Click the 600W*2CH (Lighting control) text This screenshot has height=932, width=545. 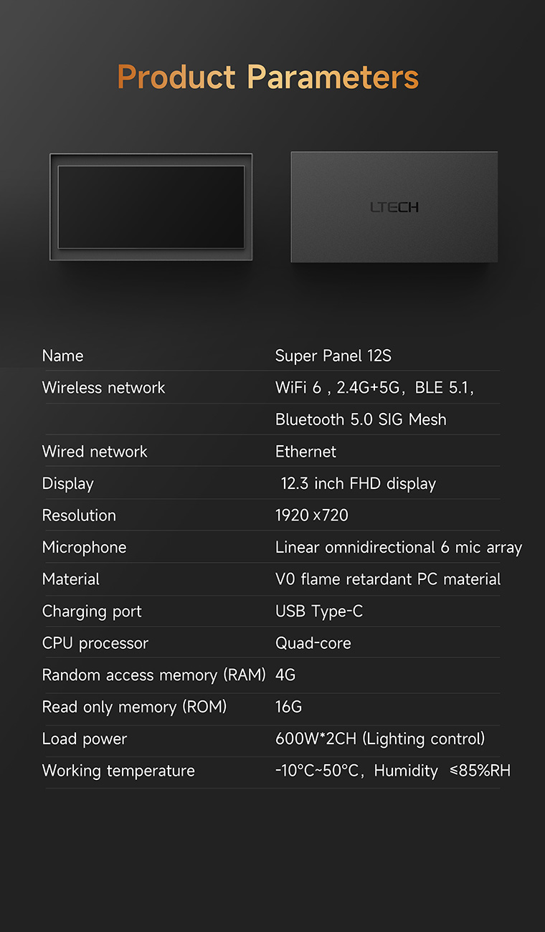point(380,739)
